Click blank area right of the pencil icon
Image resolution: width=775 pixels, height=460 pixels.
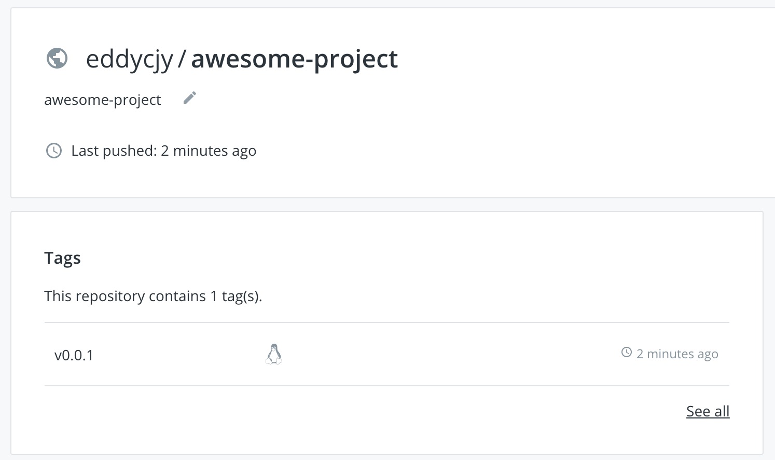pos(467,98)
